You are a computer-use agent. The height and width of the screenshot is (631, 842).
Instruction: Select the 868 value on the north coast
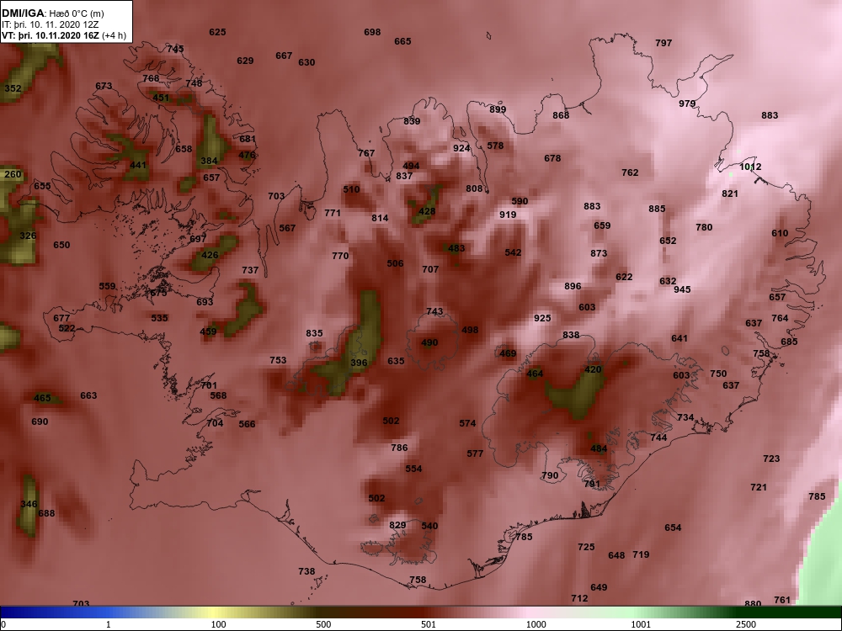(x=561, y=114)
